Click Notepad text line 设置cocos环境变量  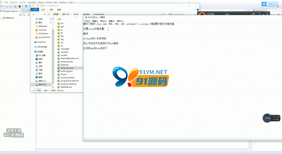click(x=94, y=29)
